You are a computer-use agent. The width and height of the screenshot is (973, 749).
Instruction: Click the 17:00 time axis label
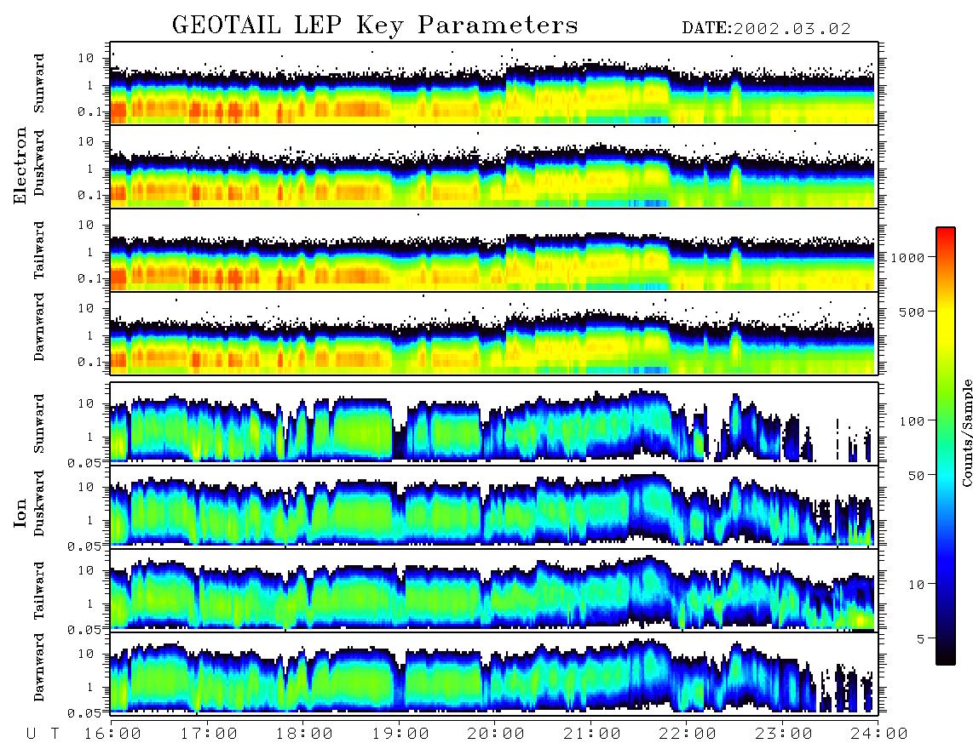[209, 734]
